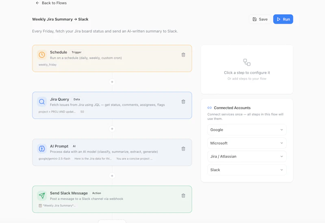This screenshot has height=223, width=325.
Task: Click the small message icon before Weekly Jira Summary
Action: pos(40,206)
